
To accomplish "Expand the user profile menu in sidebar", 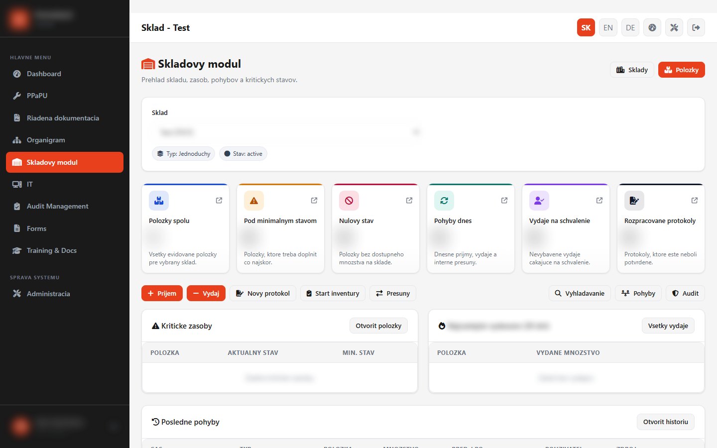I will tap(114, 427).
